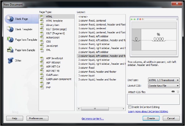Click the attach style sheet link icon

click(x=173, y=91)
